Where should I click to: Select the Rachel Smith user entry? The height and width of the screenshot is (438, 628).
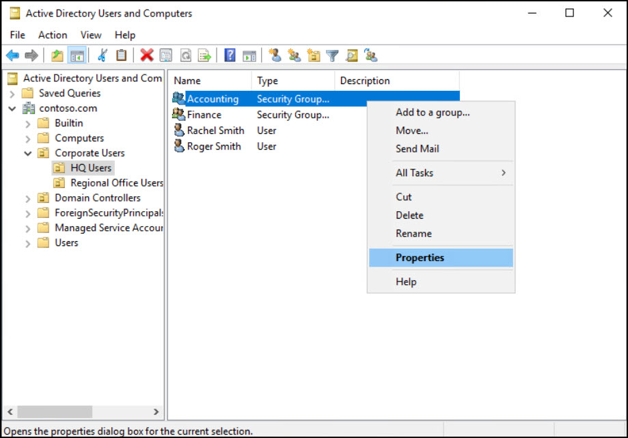point(215,131)
